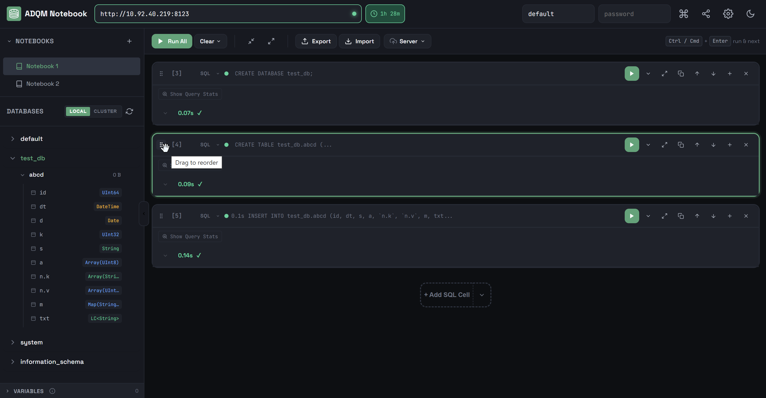Run cell [4] with its play button
This screenshot has width=766, height=398.
pyautogui.click(x=632, y=145)
